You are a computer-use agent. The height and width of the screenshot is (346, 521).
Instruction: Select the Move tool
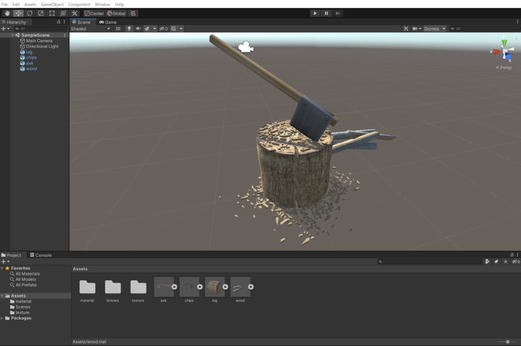click(x=18, y=13)
